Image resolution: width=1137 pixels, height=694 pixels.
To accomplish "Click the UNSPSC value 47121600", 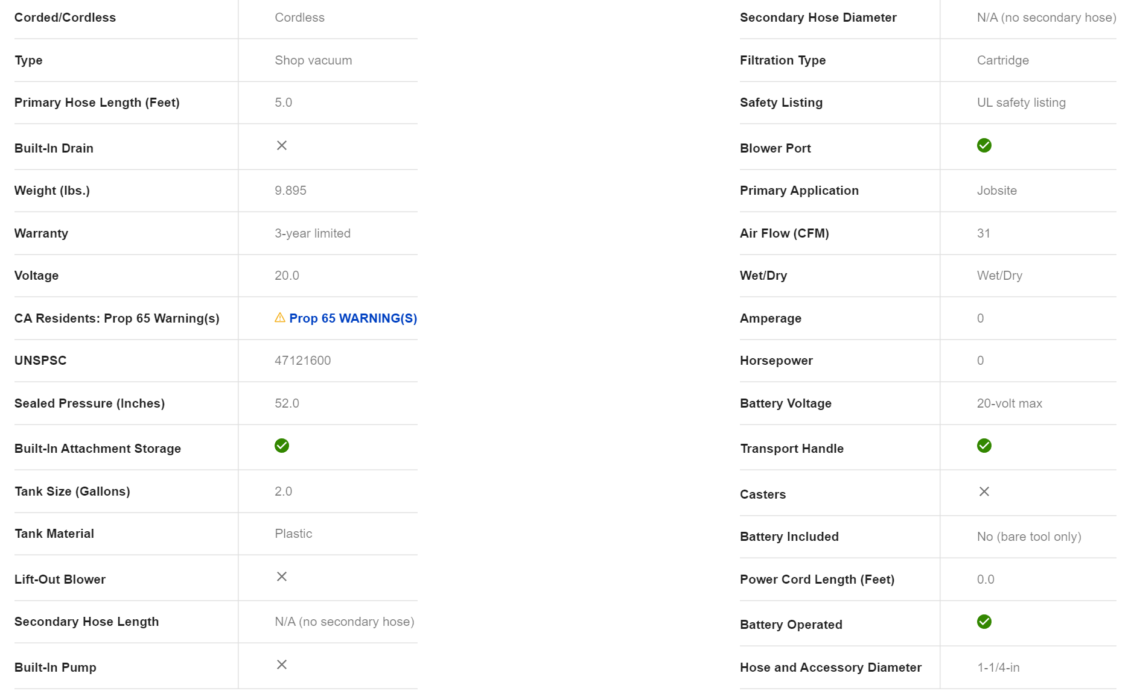I will pyautogui.click(x=302, y=361).
